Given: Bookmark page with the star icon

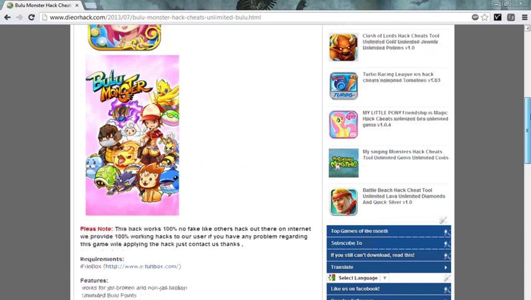Looking at the screenshot, I should coord(485,17).
